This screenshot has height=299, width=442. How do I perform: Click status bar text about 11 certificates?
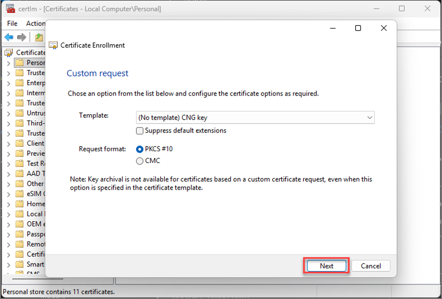point(59,292)
